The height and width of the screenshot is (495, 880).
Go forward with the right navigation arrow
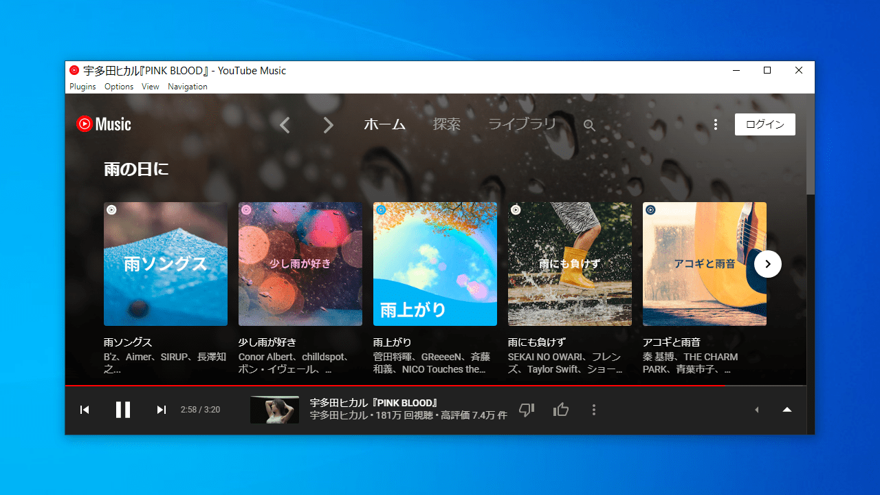[x=328, y=125]
